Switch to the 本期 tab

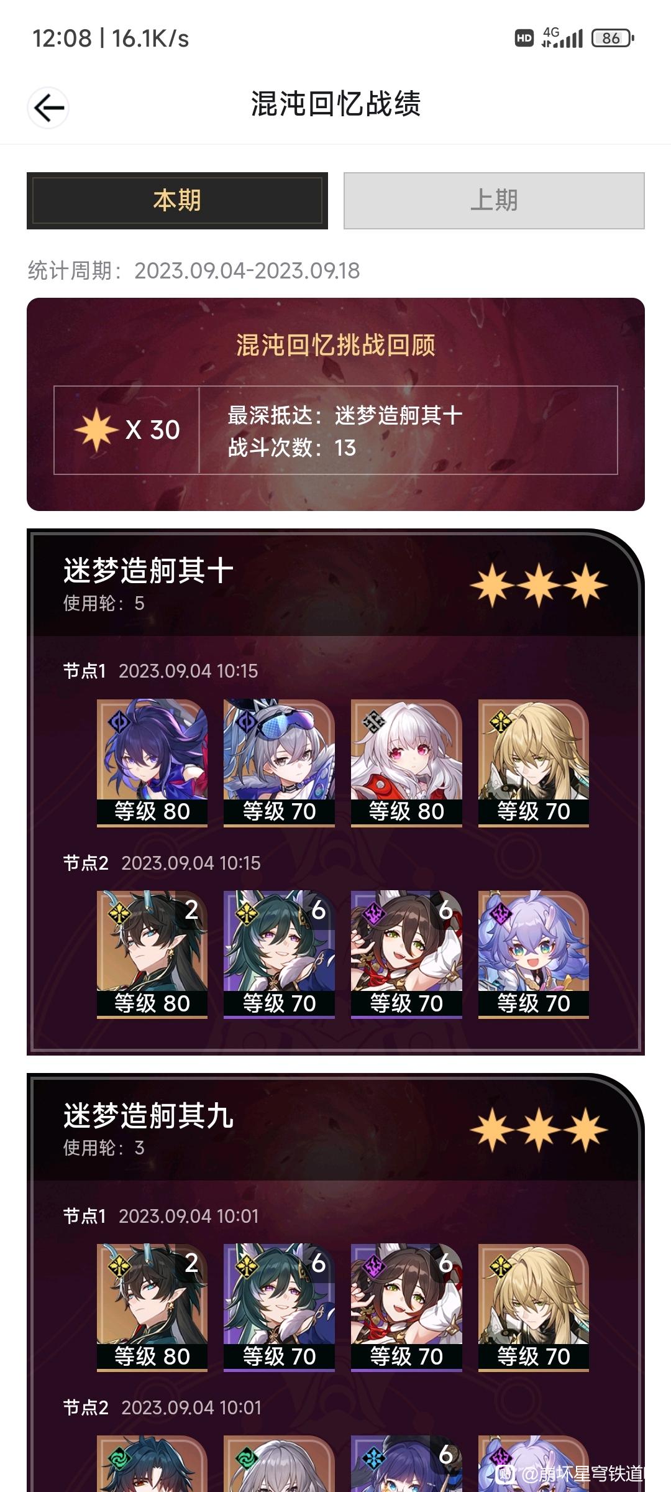[x=177, y=201]
